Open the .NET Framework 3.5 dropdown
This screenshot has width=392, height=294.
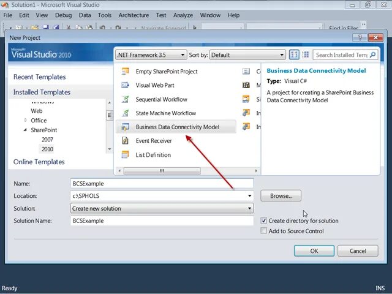(x=151, y=55)
